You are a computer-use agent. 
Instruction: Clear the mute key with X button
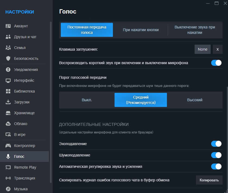(217, 49)
